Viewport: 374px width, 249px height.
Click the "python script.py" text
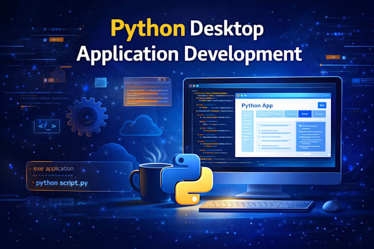pyautogui.click(x=62, y=183)
